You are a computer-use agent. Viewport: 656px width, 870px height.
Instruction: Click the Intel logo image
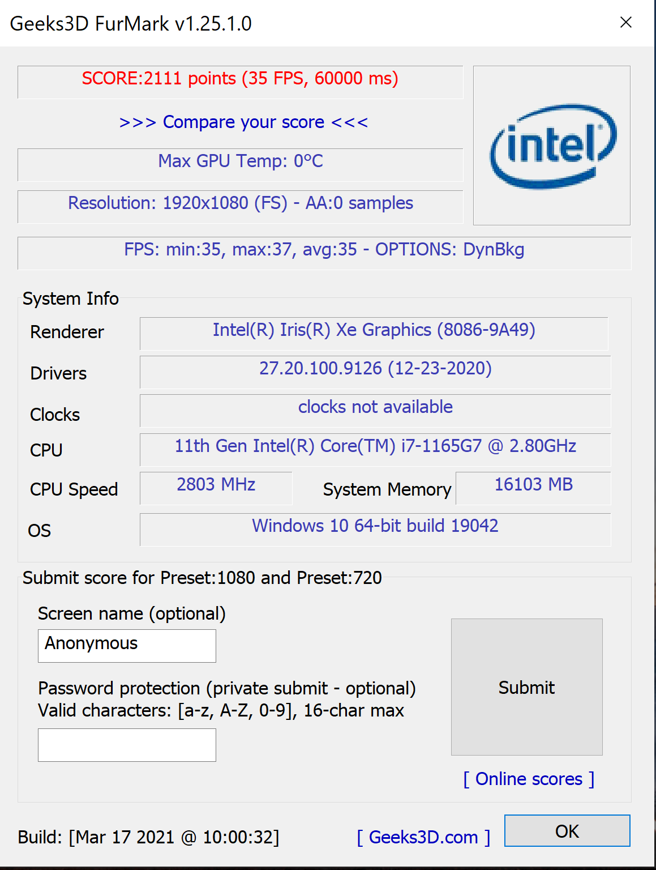552,146
